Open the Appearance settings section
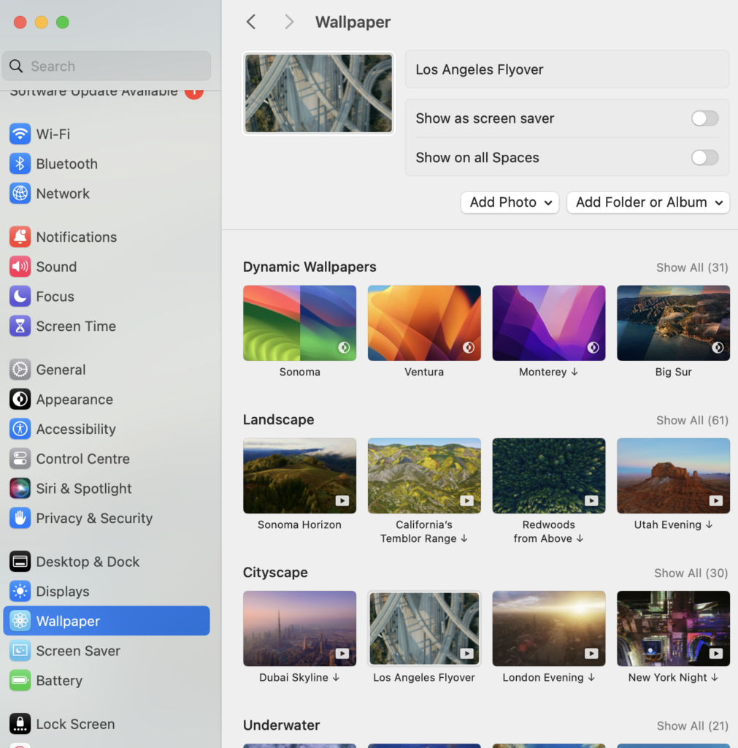This screenshot has height=748, width=738. click(x=20, y=400)
